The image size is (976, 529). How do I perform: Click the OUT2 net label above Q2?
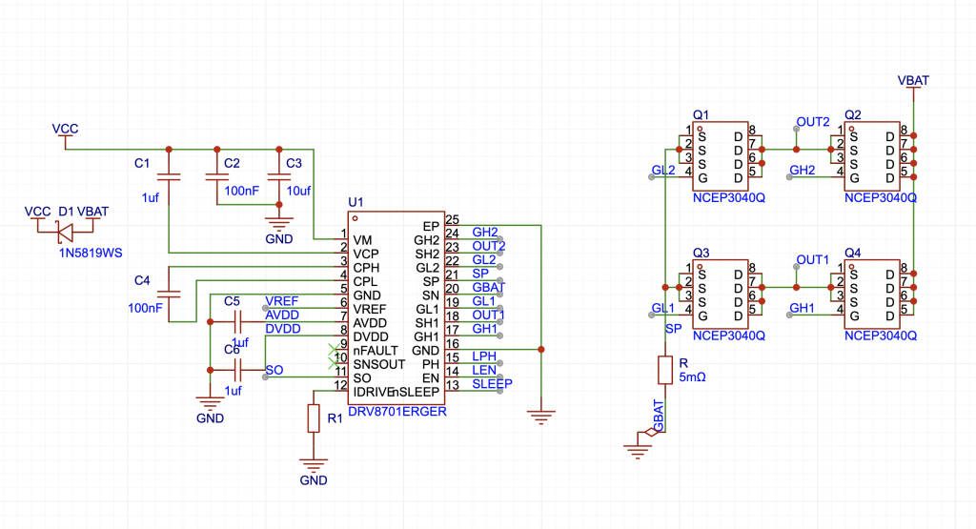[812, 122]
